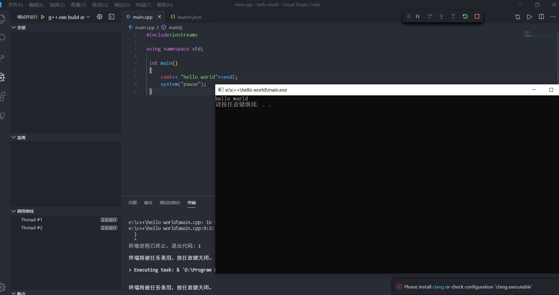Restart the debug session
Image resolution: width=559 pixels, height=295 pixels.
(x=465, y=17)
